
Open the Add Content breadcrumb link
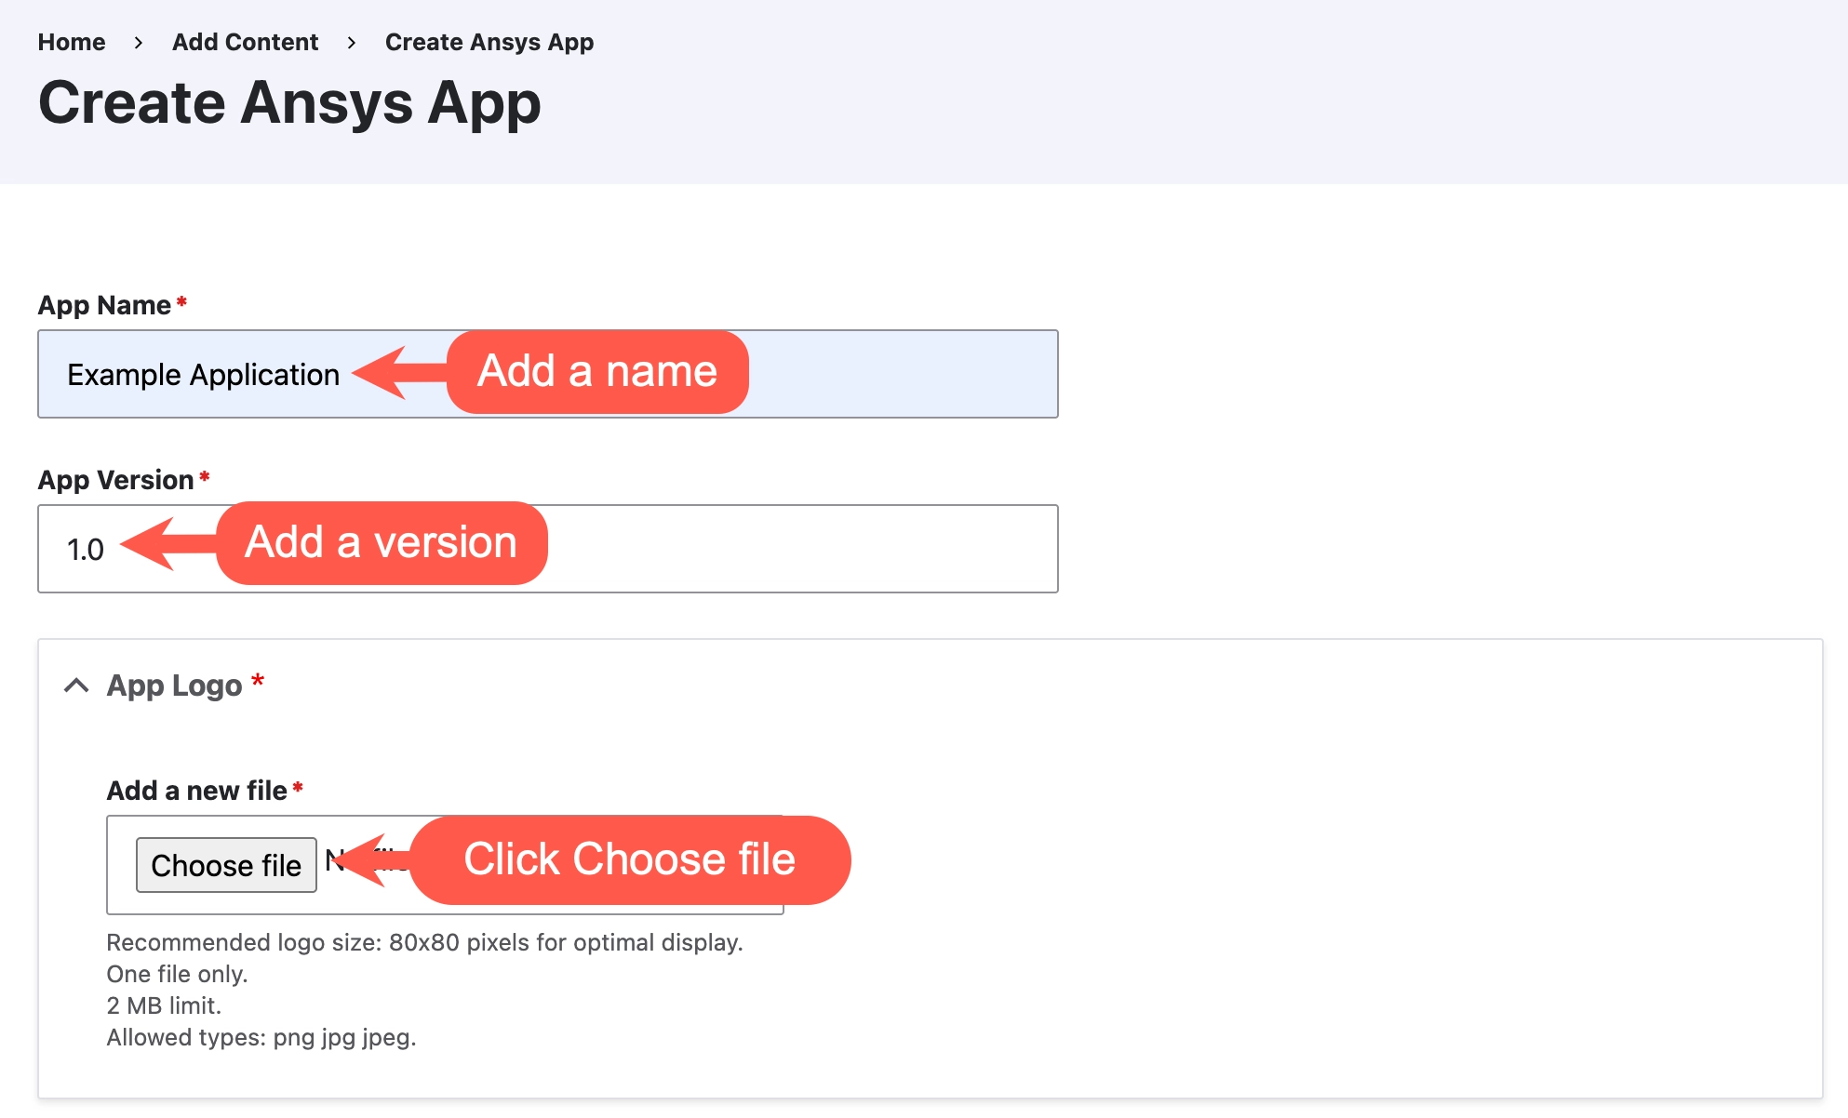pyautogui.click(x=245, y=42)
